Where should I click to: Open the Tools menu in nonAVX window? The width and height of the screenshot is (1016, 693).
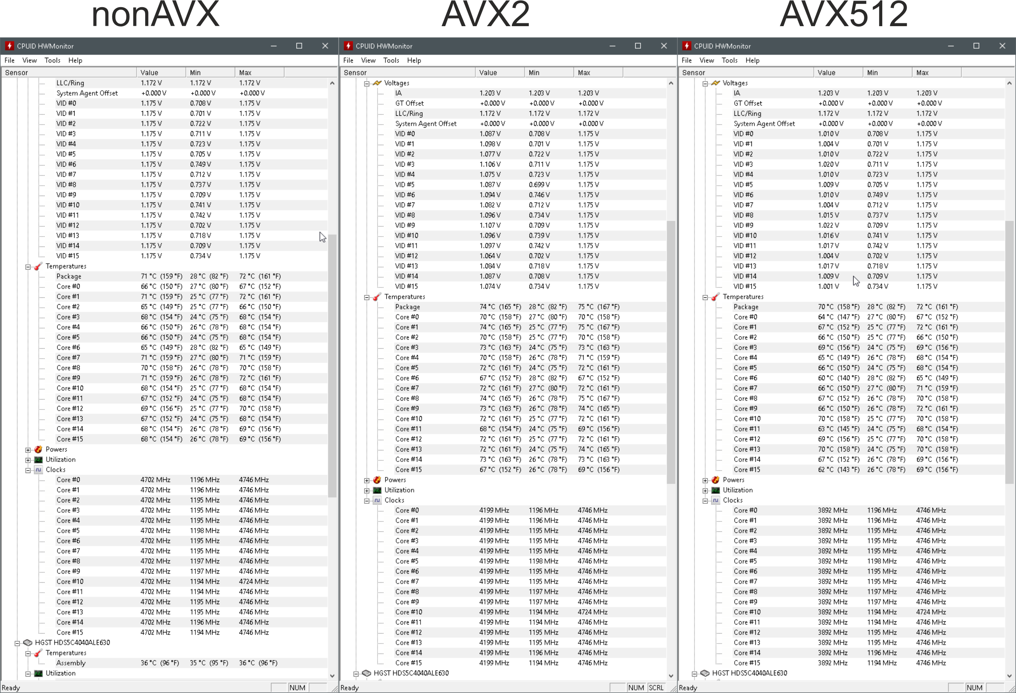pyautogui.click(x=52, y=60)
